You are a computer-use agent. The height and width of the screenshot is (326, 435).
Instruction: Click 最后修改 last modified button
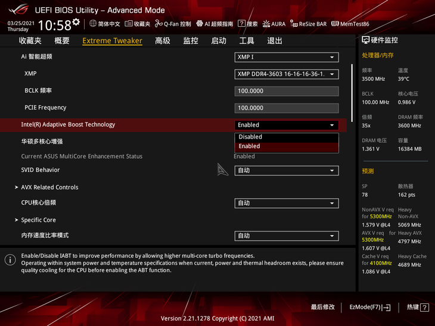click(x=322, y=308)
